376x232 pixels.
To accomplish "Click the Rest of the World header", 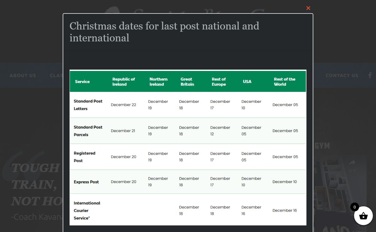I will [285, 82].
